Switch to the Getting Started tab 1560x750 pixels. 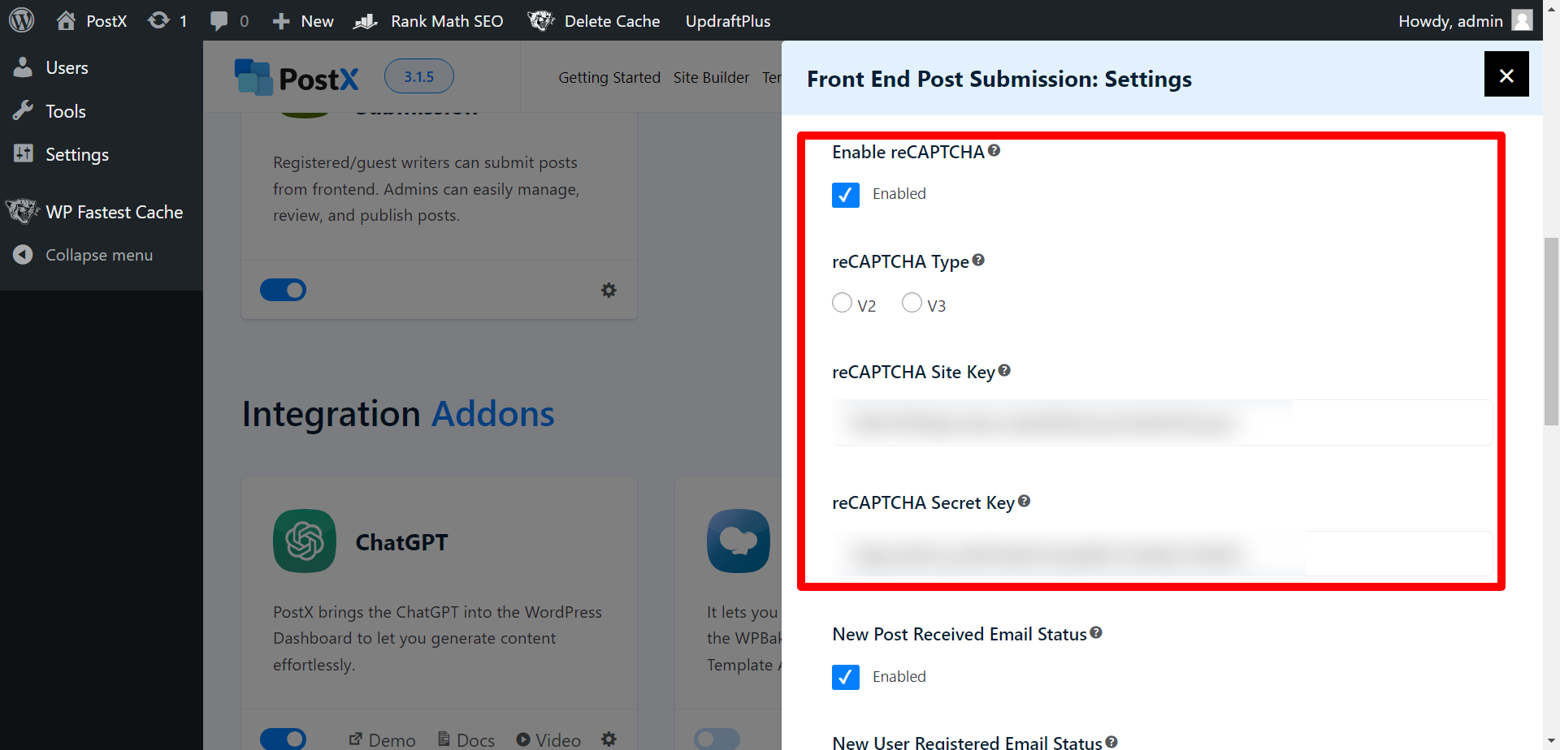coord(609,77)
